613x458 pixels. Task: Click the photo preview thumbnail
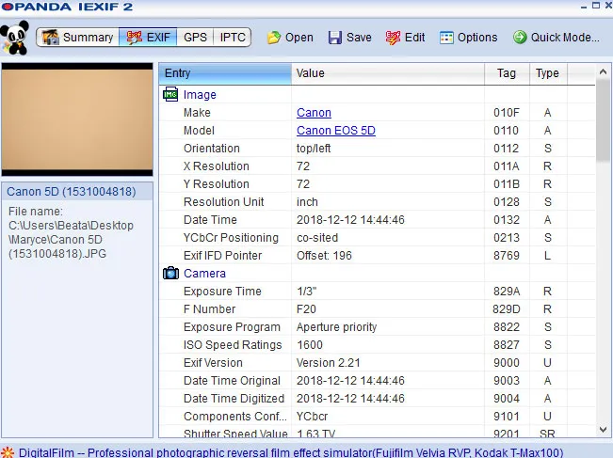coord(77,119)
